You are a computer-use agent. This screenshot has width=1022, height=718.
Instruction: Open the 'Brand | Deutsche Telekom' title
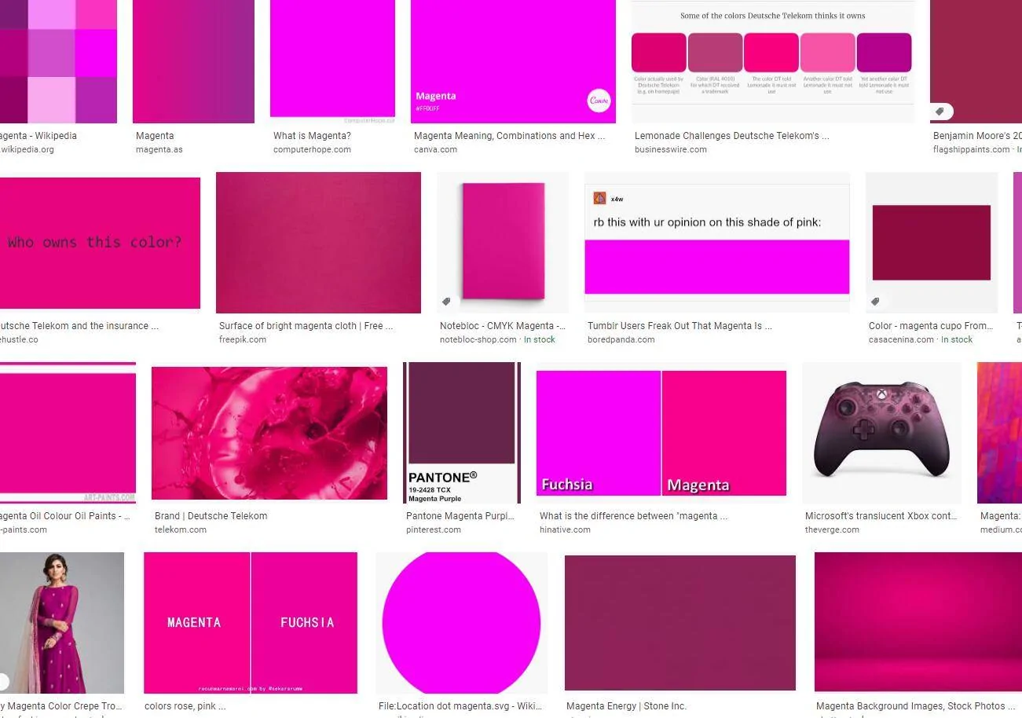coord(211,516)
